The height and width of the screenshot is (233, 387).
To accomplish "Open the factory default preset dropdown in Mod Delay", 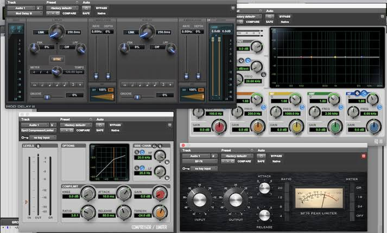I will [x=62, y=8].
